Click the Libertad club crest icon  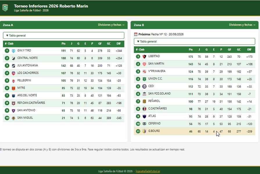pyautogui.click(x=144, y=57)
